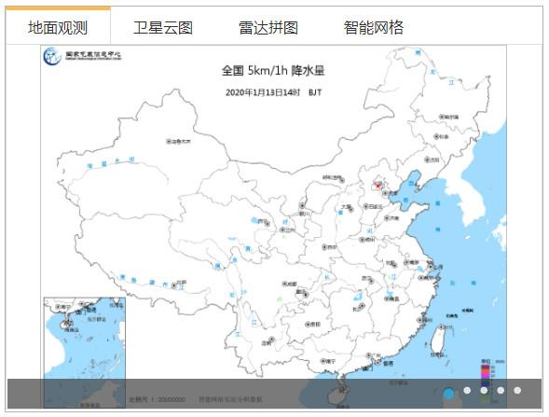Image resolution: width=549 pixels, height=417 pixels.
Task: Click the red Beijing marker on the map
Action: coord(378,186)
